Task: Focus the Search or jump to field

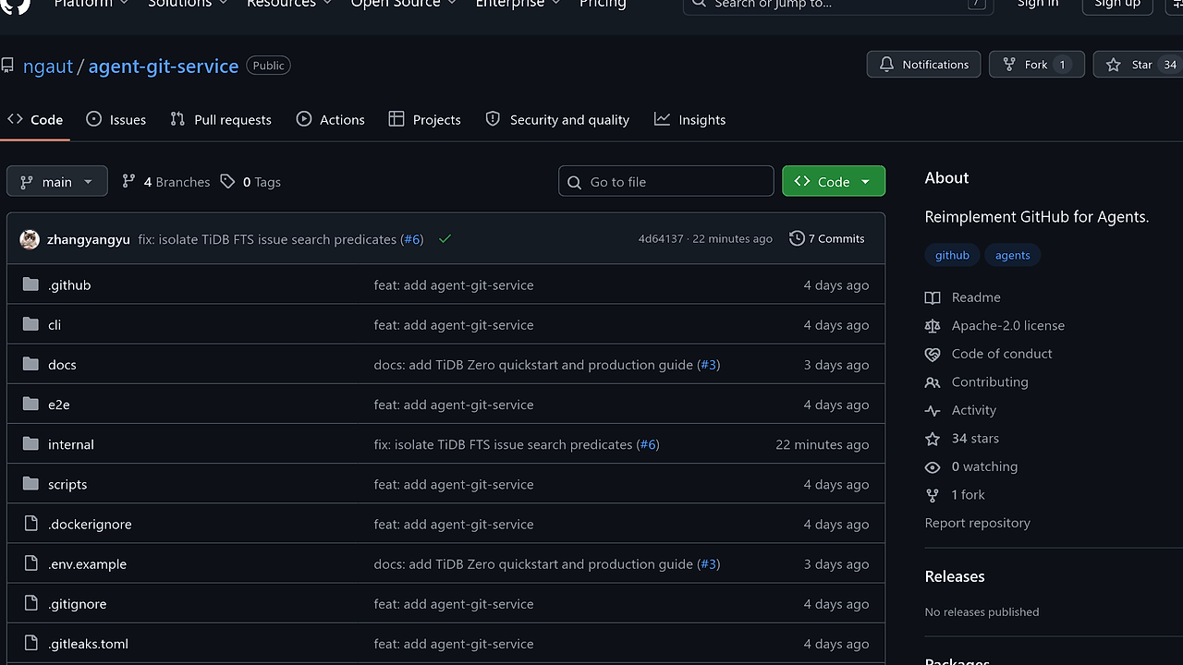Action: point(838,4)
